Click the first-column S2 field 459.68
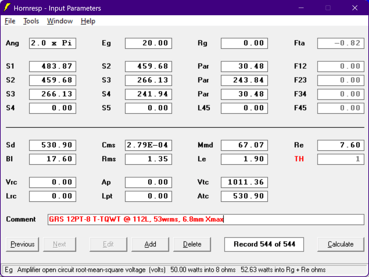 (52, 80)
